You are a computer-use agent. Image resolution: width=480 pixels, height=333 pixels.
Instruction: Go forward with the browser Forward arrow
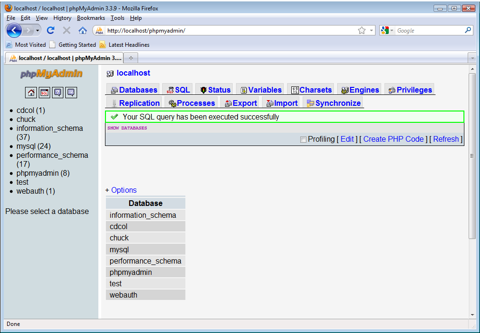tap(28, 30)
